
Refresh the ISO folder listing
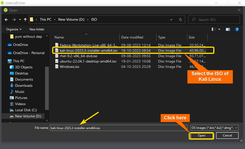181,20
